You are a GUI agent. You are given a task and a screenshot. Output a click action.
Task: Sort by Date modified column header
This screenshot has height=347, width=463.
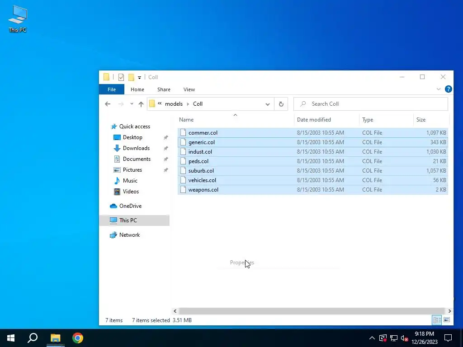click(x=326, y=119)
